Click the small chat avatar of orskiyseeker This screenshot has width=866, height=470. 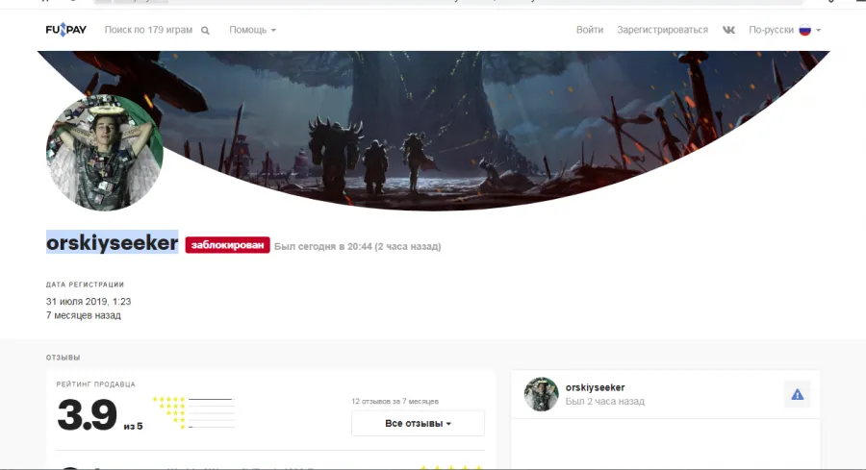coord(541,394)
